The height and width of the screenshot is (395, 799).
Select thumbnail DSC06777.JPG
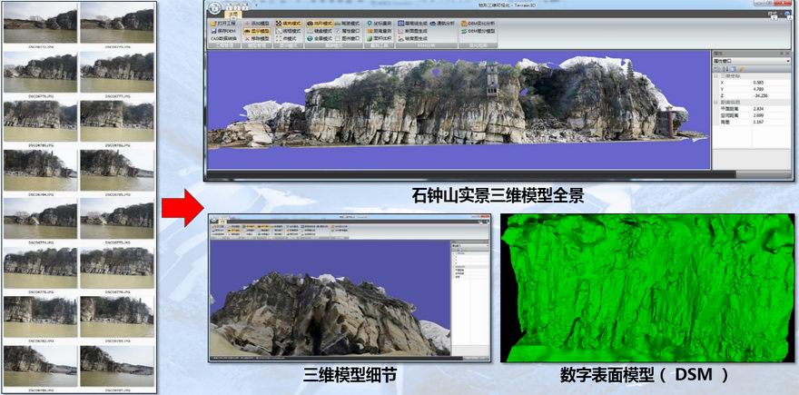(117, 71)
